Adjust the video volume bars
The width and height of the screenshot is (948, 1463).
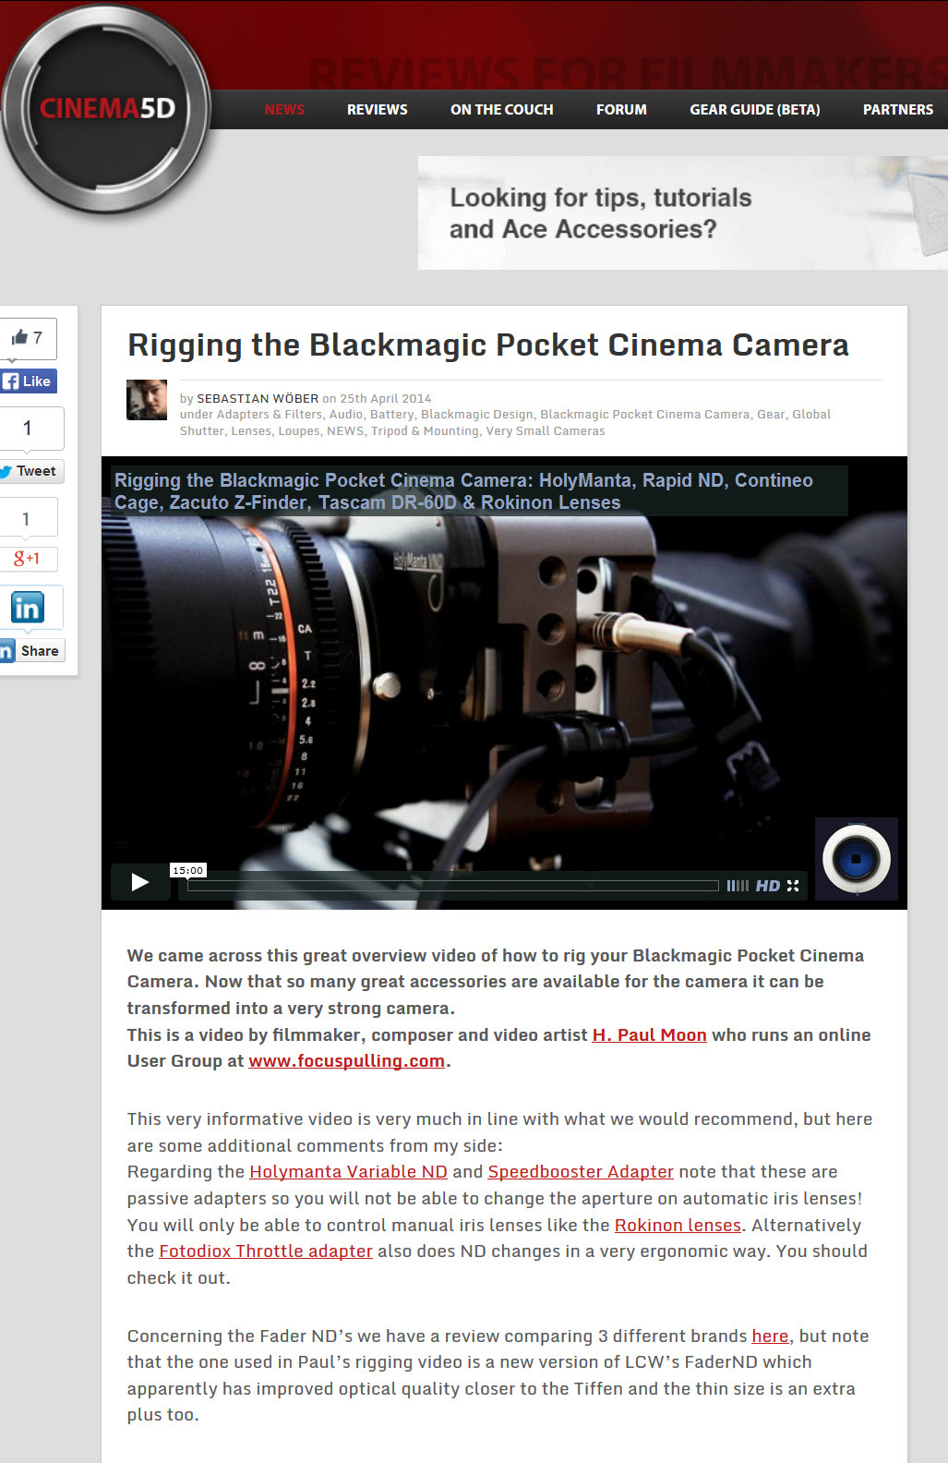[738, 886]
